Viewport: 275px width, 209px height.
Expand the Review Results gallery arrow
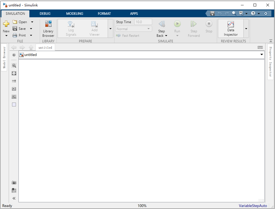pyautogui.click(x=246, y=28)
